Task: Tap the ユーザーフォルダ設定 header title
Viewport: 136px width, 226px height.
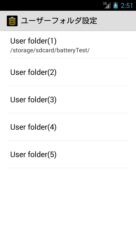Action: click(59, 21)
